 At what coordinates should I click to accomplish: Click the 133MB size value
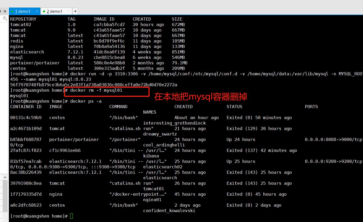click(178, 46)
